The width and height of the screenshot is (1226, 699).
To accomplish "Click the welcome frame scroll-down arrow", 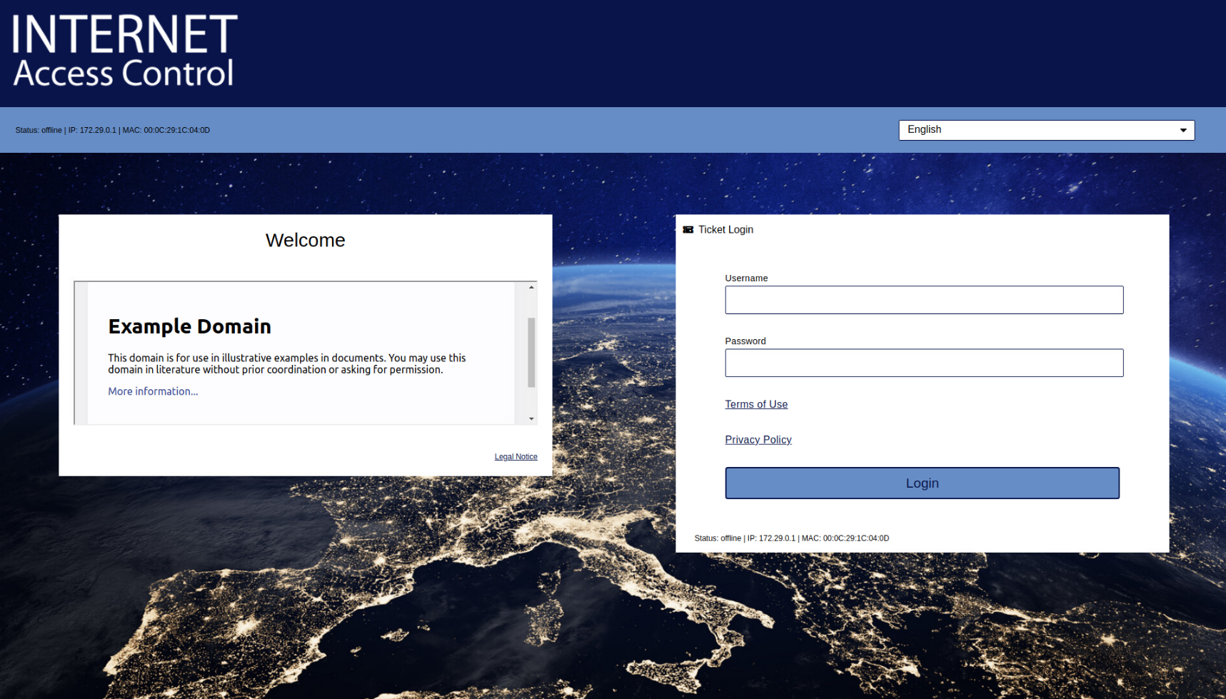I will [531, 419].
